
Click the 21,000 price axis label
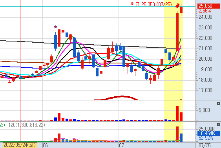[205, 48]
